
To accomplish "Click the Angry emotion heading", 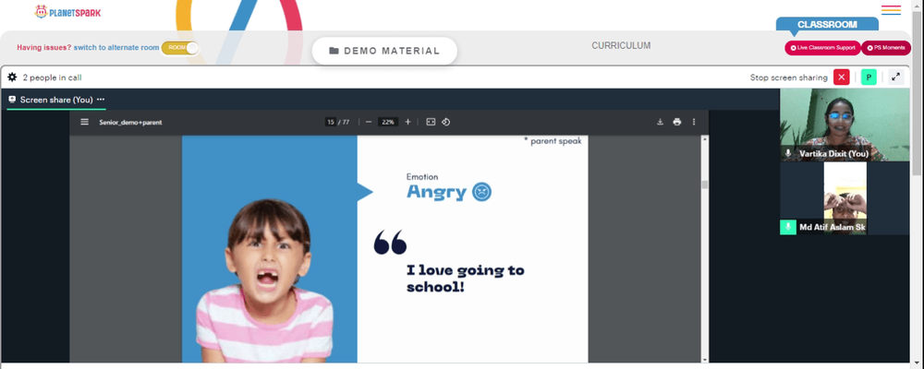I will pyautogui.click(x=437, y=192).
